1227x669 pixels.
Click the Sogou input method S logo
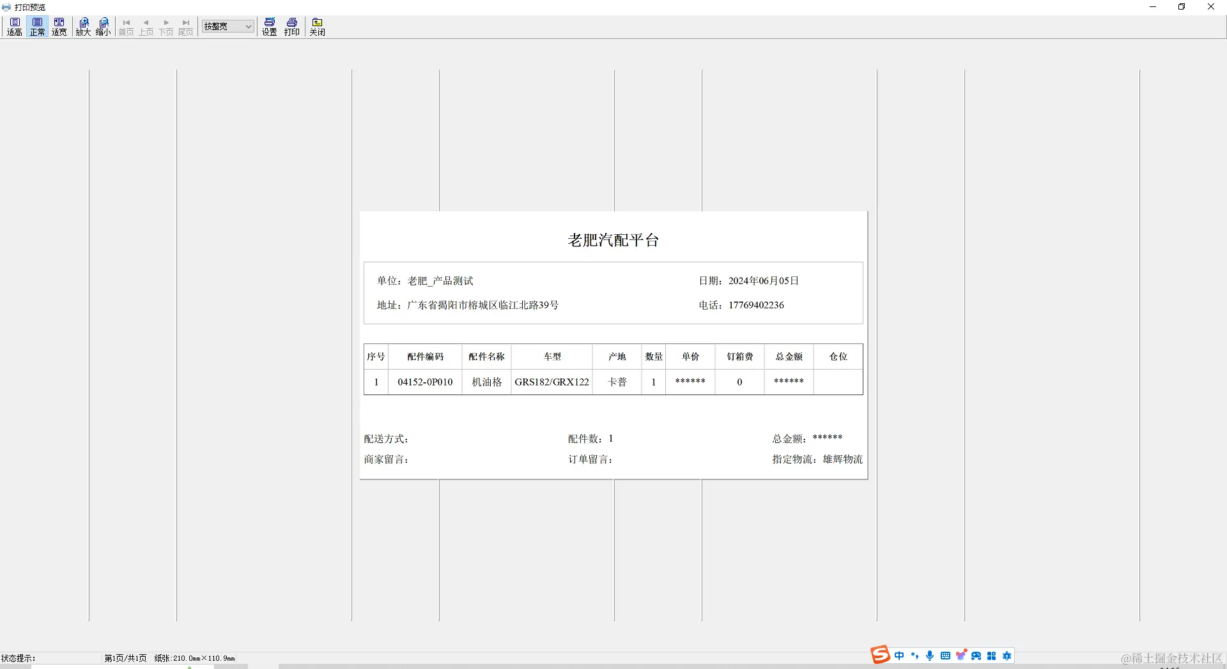click(x=880, y=655)
